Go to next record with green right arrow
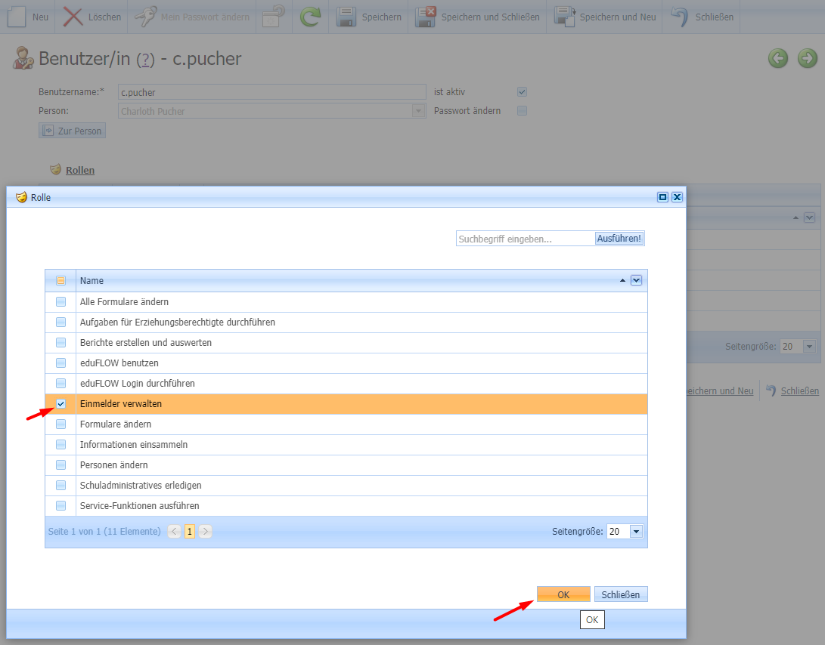The width and height of the screenshot is (825, 645). [808, 58]
